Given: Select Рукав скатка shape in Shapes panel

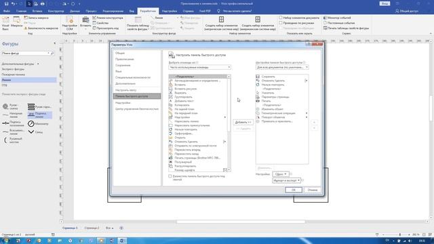Looking at the screenshot, I should pyautogui.click(x=12, y=106).
